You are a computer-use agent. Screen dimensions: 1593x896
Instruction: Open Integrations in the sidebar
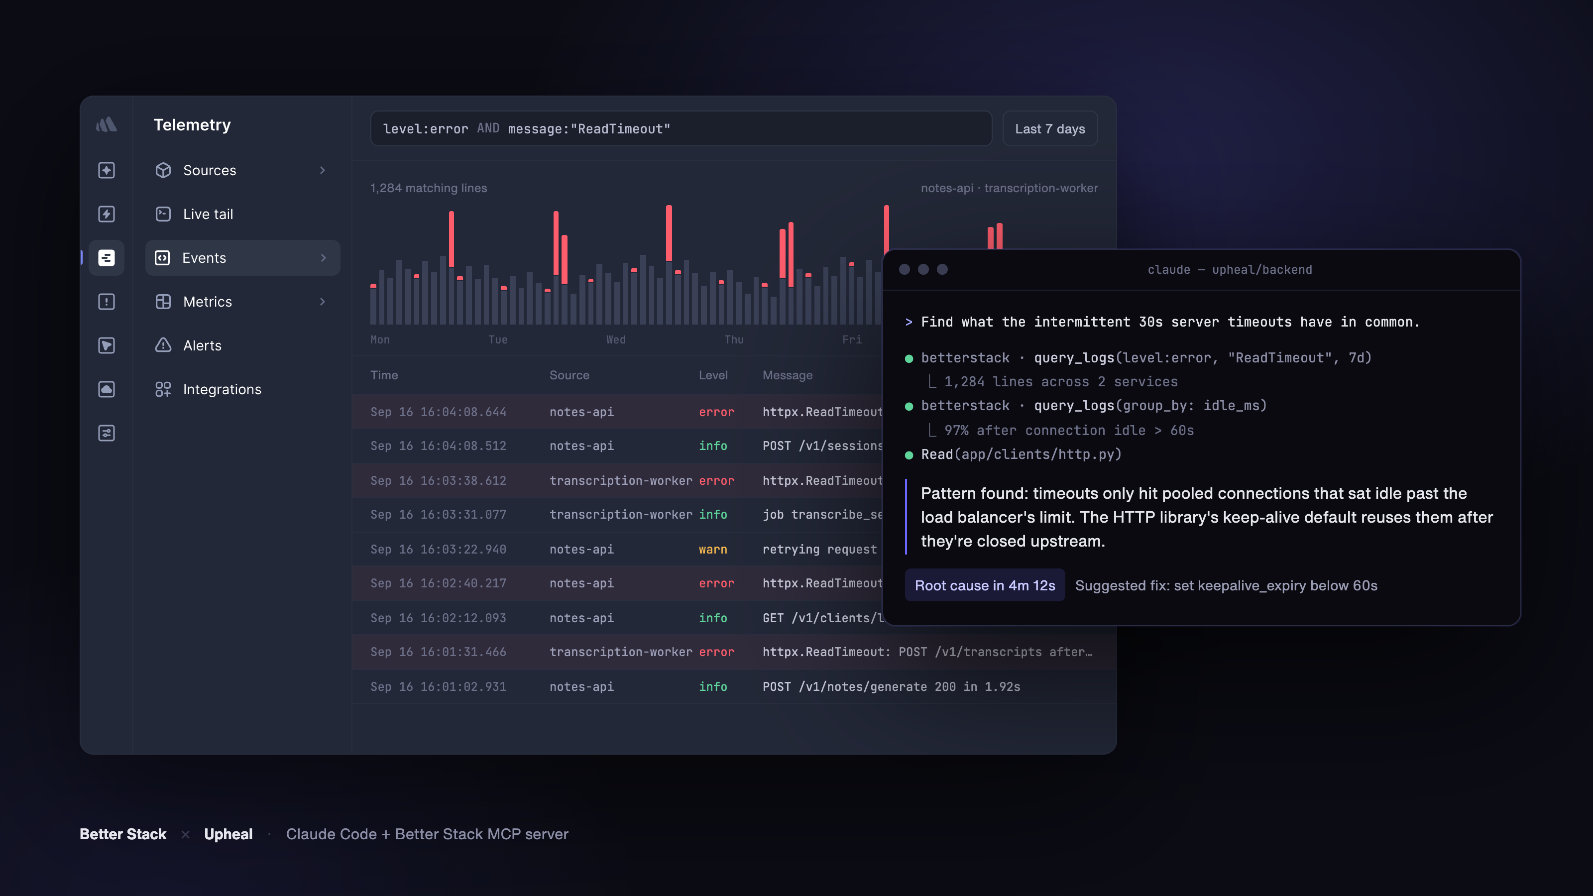click(242, 390)
